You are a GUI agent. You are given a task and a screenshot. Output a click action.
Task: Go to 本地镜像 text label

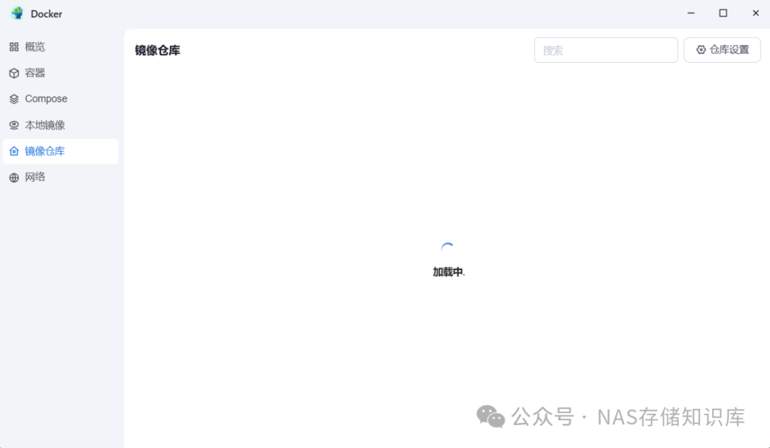click(x=45, y=126)
